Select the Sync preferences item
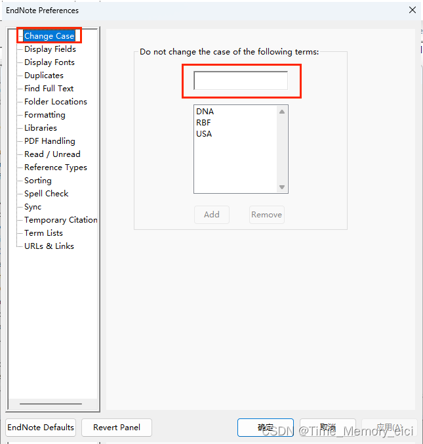The width and height of the screenshot is (423, 444). tap(33, 207)
